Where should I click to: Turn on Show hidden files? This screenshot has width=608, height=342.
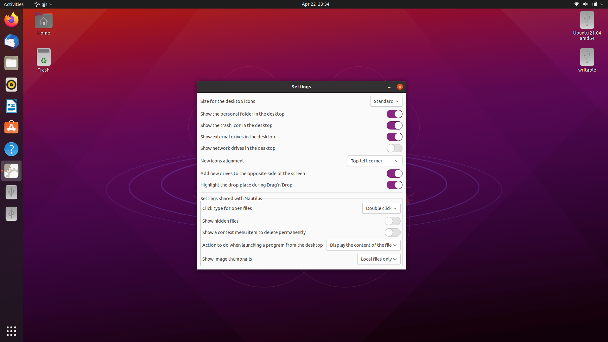(x=392, y=221)
